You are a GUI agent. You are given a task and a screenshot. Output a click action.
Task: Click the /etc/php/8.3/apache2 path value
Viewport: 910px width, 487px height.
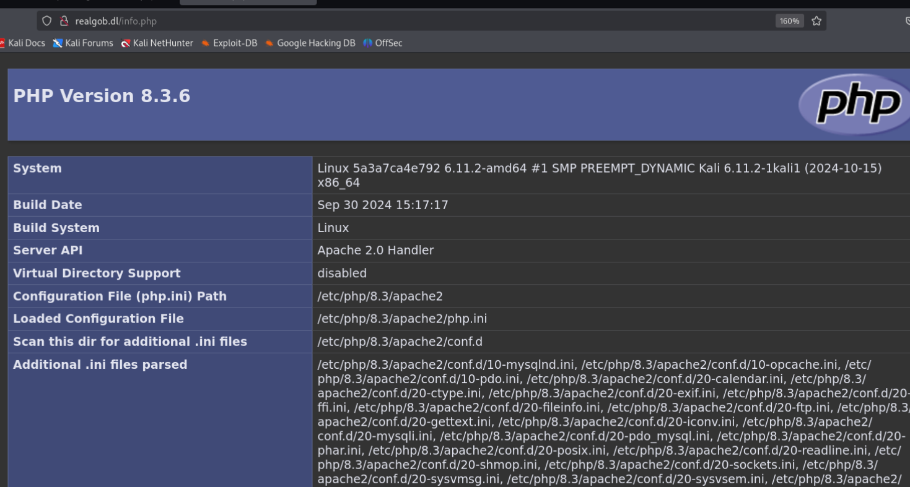coord(380,296)
